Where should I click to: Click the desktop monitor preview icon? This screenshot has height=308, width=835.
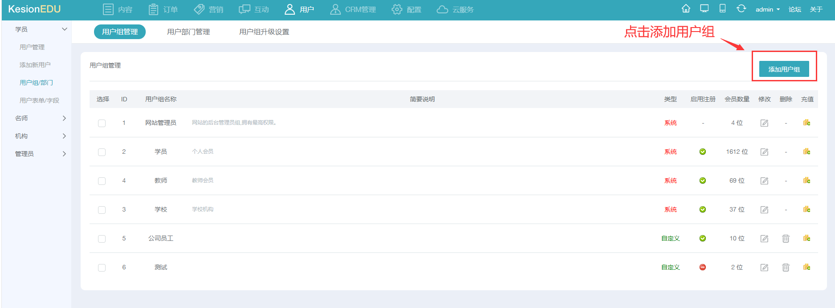coord(704,9)
